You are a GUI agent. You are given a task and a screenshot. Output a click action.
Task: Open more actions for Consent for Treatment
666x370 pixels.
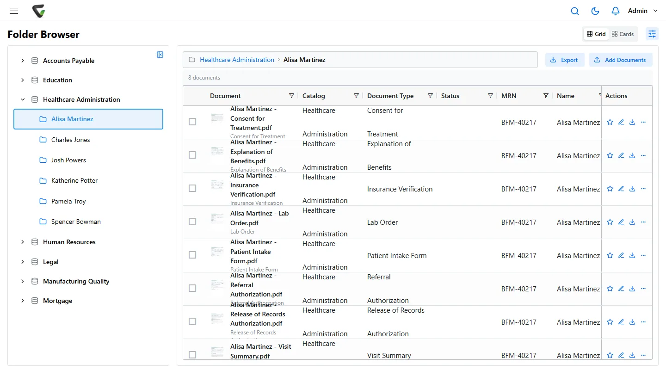[x=643, y=122]
